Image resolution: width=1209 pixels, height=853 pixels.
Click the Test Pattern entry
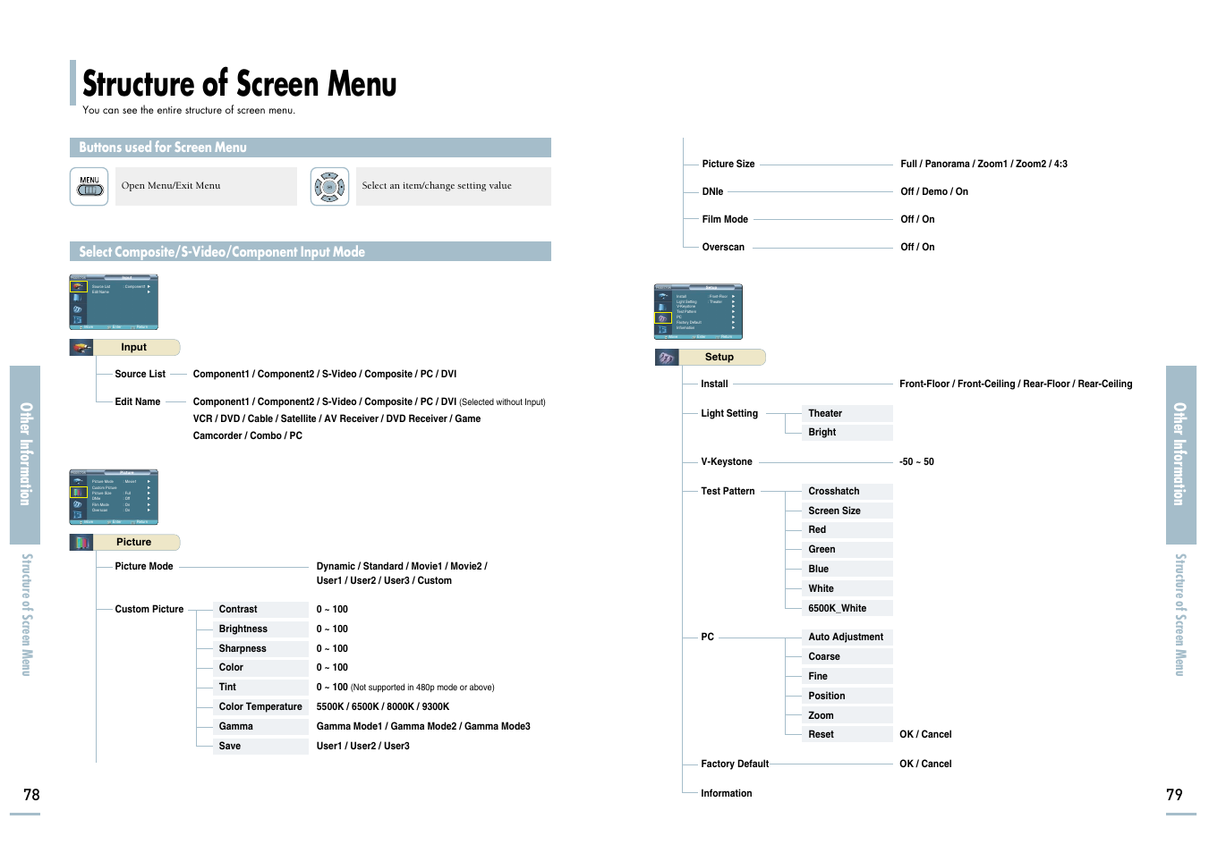[728, 492]
